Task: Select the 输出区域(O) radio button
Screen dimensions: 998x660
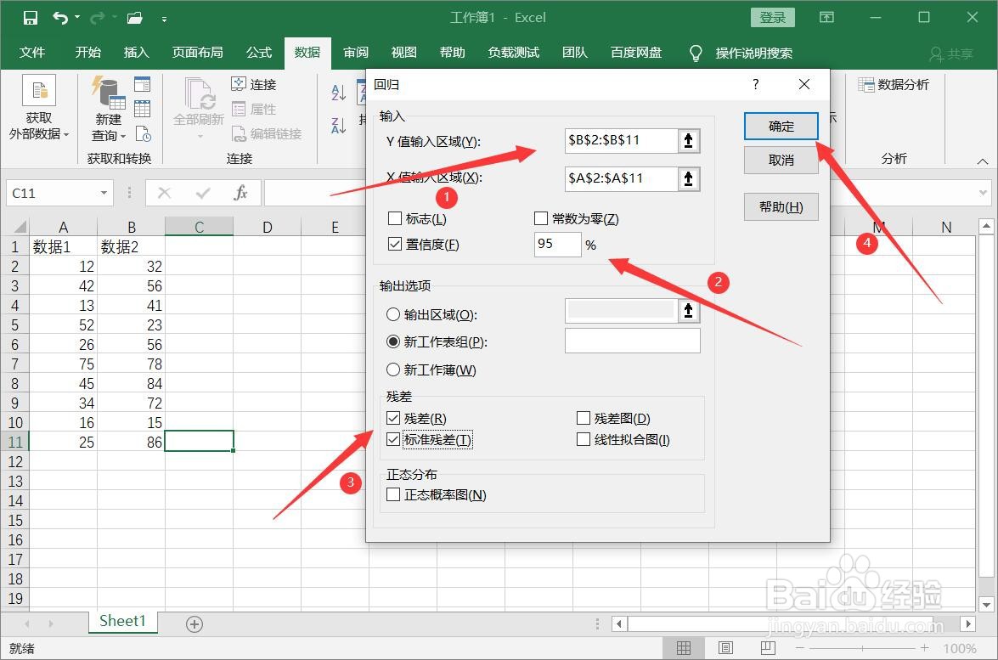Action: tap(392, 314)
